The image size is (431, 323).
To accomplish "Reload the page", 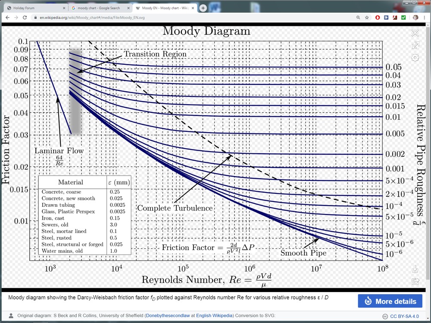I will click(25, 18).
